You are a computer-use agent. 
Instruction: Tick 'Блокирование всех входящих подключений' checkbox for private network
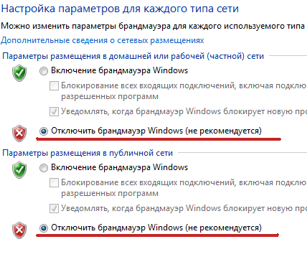pyautogui.click(x=54, y=85)
